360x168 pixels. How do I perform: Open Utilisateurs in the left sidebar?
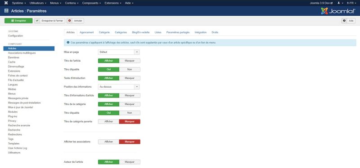click(14, 153)
